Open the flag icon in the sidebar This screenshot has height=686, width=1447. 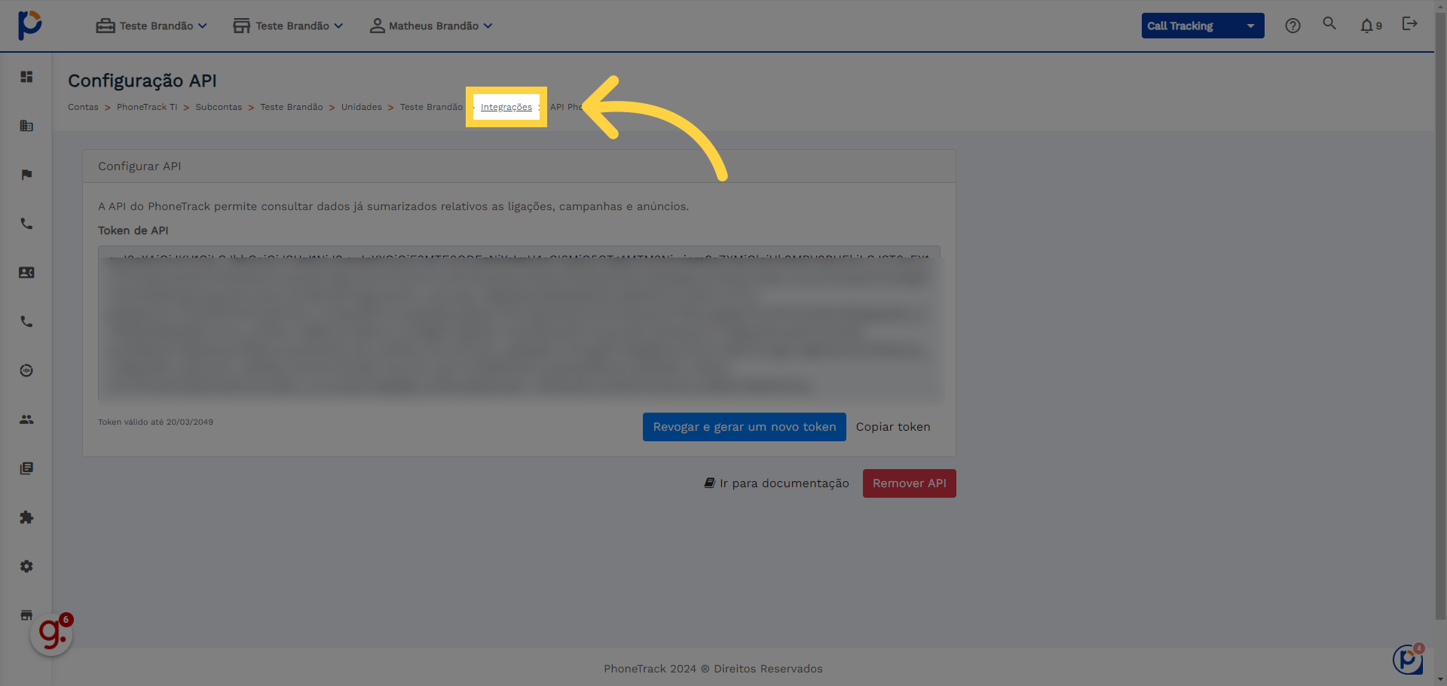[26, 175]
